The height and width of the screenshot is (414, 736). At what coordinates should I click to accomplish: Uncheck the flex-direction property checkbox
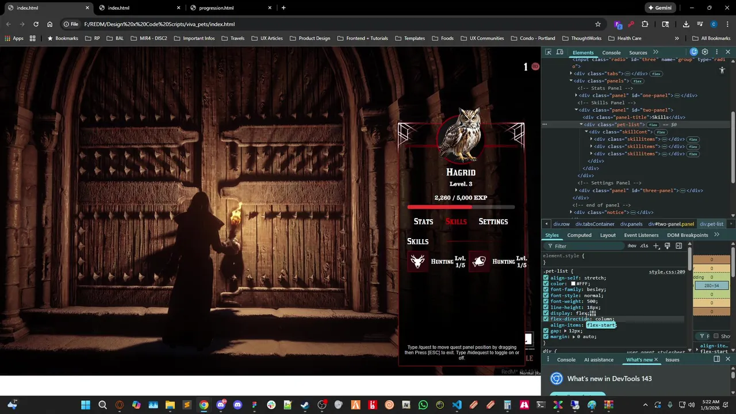point(546,319)
